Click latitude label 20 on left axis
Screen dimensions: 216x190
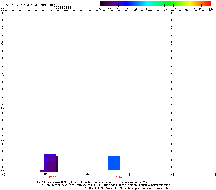[x=2, y=171]
